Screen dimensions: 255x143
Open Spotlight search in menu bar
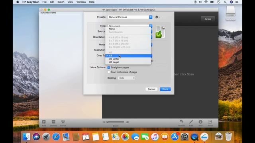(x=225, y=2)
